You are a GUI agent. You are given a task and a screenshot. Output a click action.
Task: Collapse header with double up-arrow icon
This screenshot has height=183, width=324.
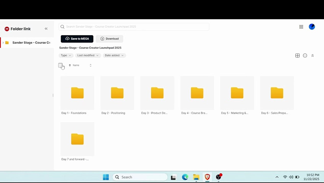[x=313, y=55]
